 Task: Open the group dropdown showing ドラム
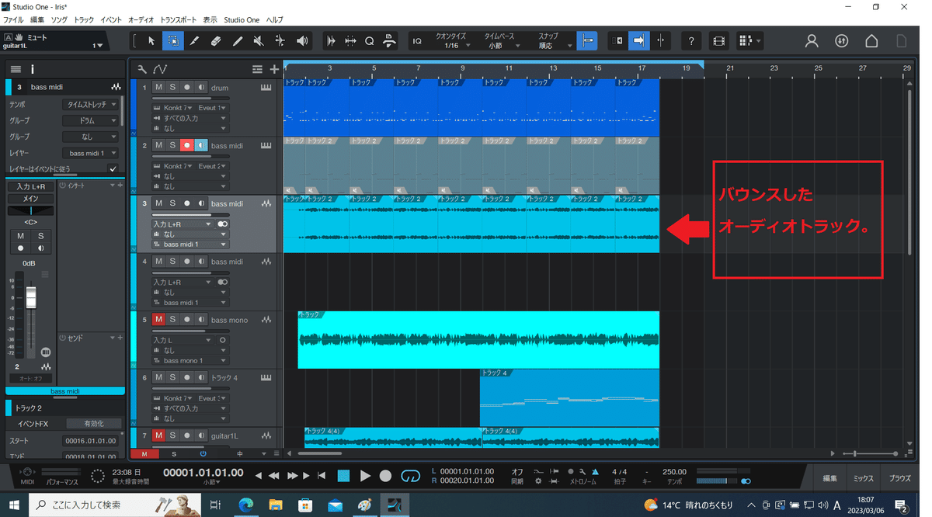[x=91, y=121]
